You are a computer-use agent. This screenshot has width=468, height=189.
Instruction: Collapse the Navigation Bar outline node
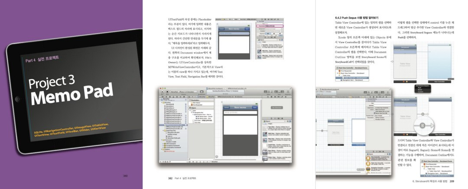[x=192, y=112]
